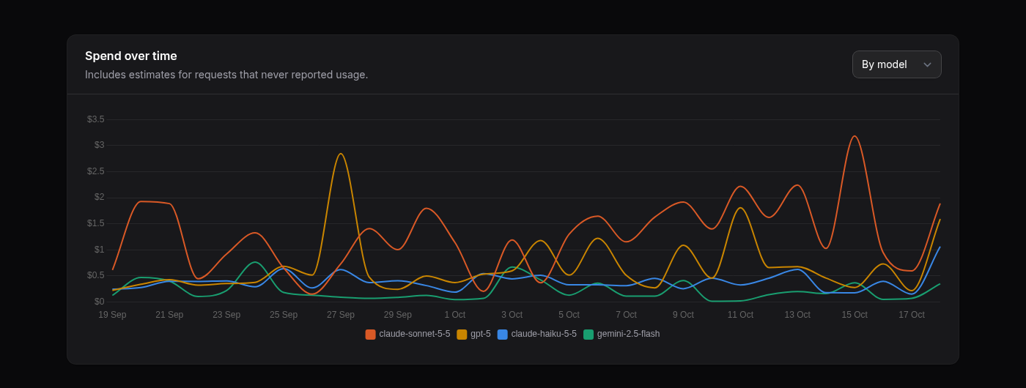Toggle gemini-2.5-flash legend entry

point(621,334)
